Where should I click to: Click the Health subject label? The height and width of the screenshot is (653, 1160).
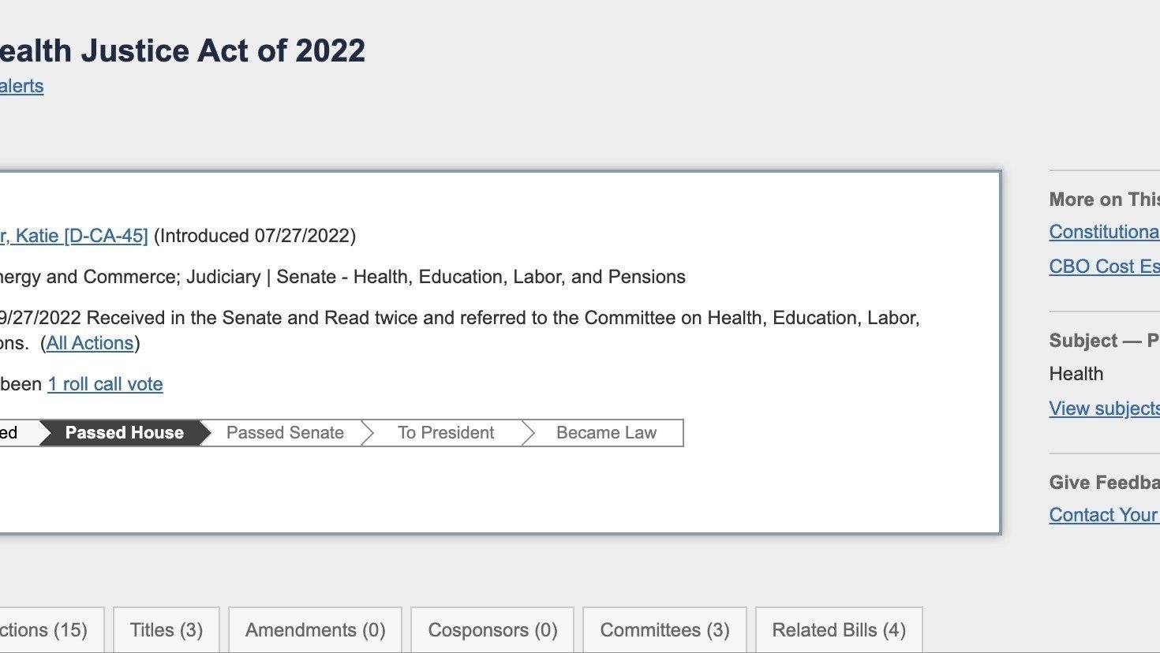tap(1076, 373)
